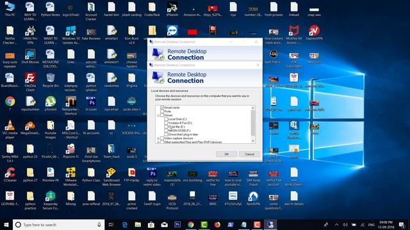Click the Sentry MBA desktop icon
The image size is (410, 230).
(10, 153)
